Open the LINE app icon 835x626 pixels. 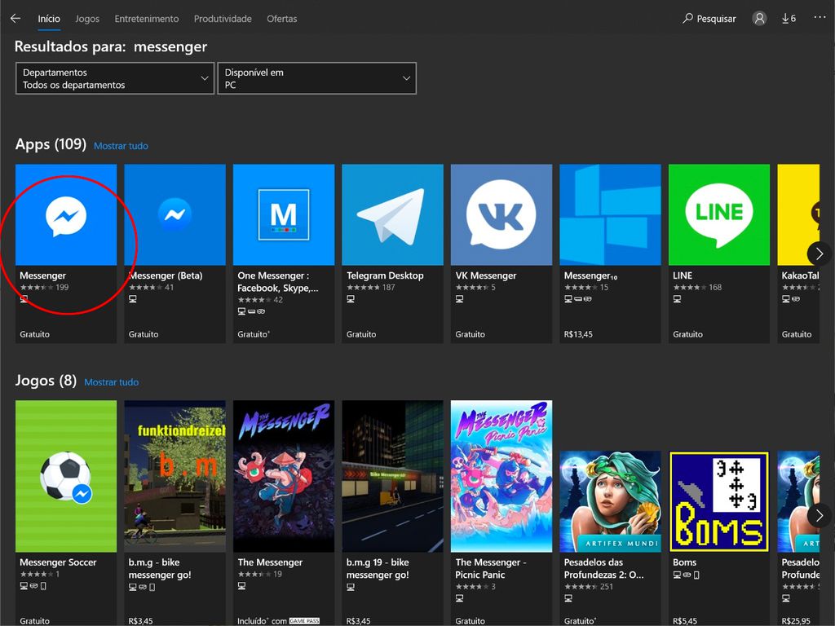click(719, 214)
